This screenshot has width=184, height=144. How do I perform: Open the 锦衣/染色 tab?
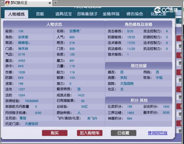[x=135, y=14]
